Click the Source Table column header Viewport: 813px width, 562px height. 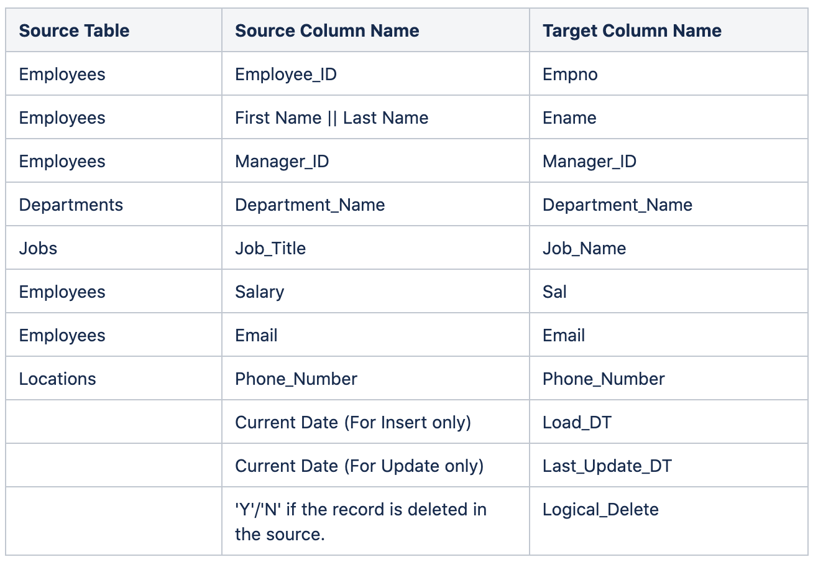pos(73,30)
